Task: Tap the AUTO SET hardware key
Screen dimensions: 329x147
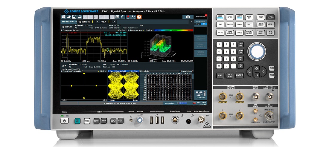Action: tap(249, 17)
